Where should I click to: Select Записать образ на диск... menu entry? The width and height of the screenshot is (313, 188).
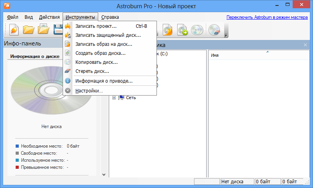pos(110,44)
